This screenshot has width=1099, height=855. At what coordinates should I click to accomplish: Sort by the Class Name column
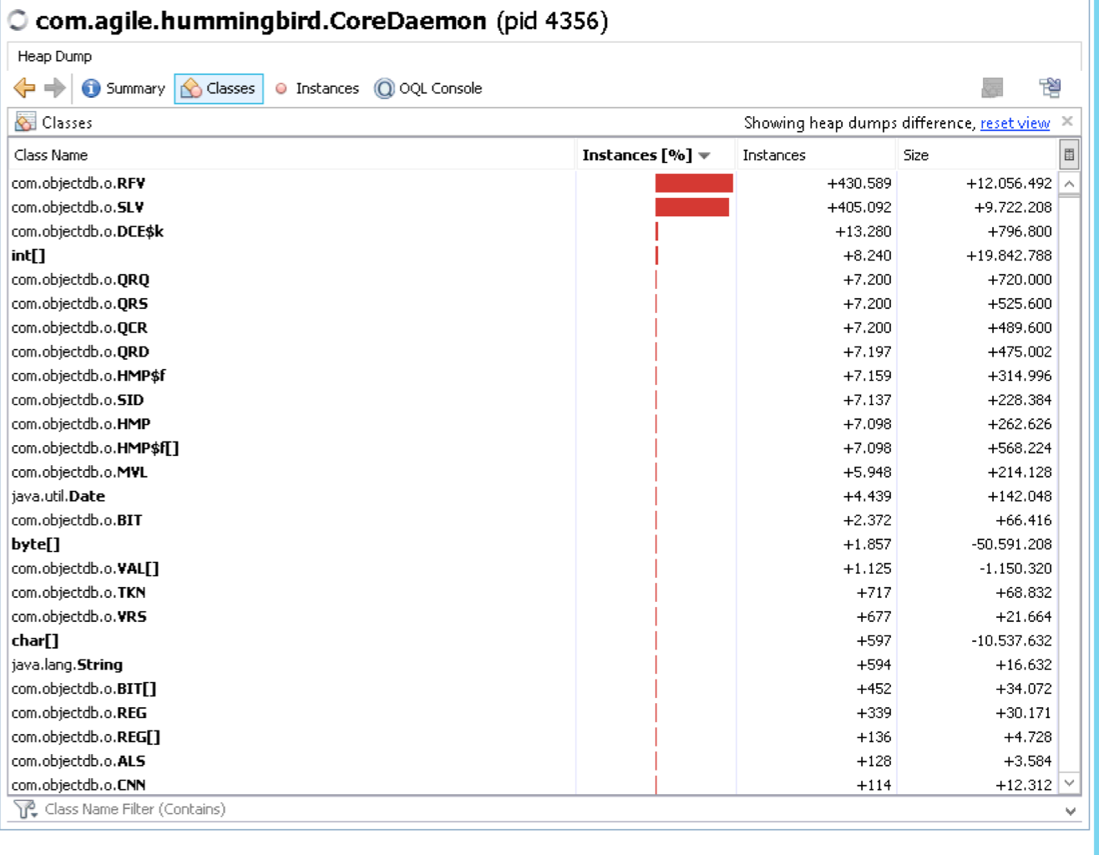[292, 154]
